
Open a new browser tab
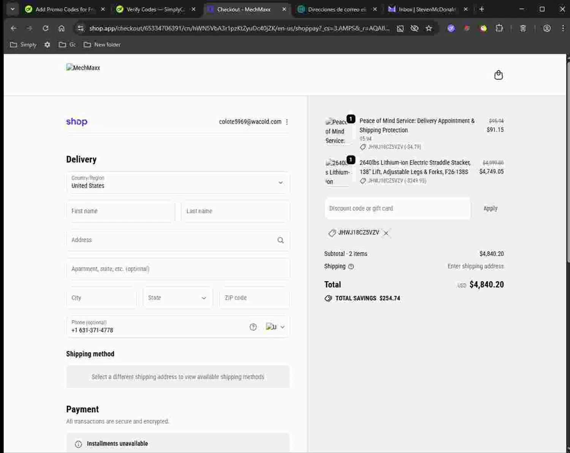coord(481,9)
